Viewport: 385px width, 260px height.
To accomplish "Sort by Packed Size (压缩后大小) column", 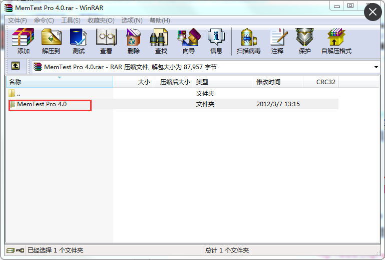I will 173,82.
